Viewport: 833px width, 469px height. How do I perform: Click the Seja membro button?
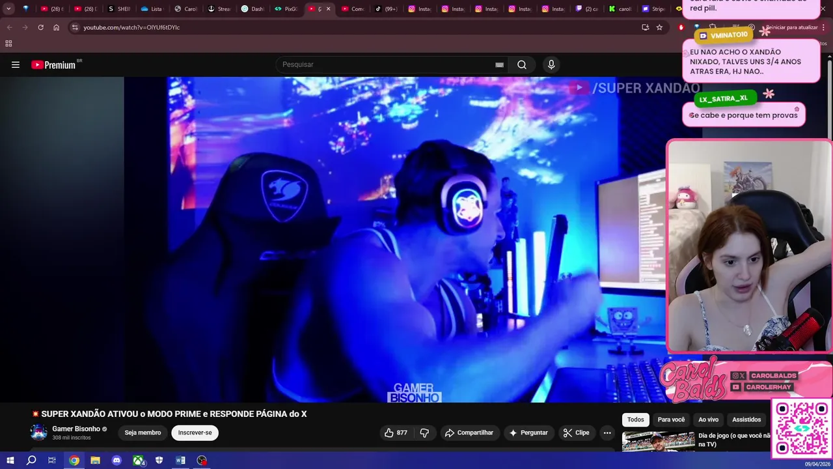143,433
